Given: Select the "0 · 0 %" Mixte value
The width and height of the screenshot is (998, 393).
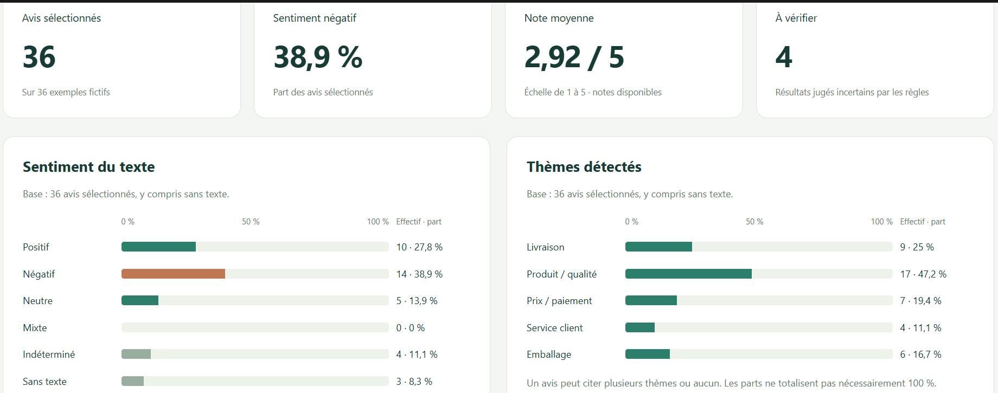Looking at the screenshot, I should [411, 328].
